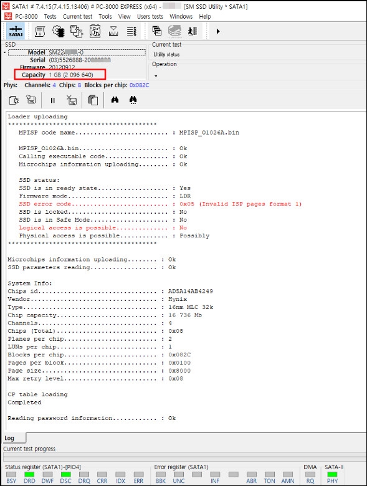Click the Chips id AD5A14AB4249 value
This screenshot has width=367, height=486.
(191, 292)
